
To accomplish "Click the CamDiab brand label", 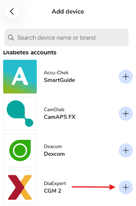I will (54, 110).
